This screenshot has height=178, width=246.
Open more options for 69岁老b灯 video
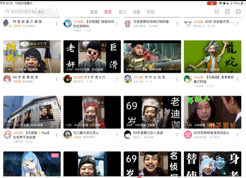[117, 79]
